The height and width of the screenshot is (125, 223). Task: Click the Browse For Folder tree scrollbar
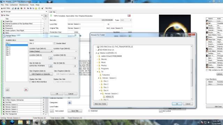coord(192,72)
